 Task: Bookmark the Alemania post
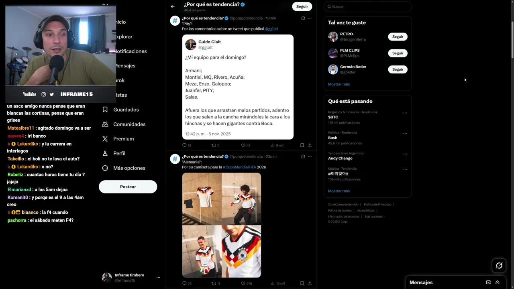[x=302, y=283]
